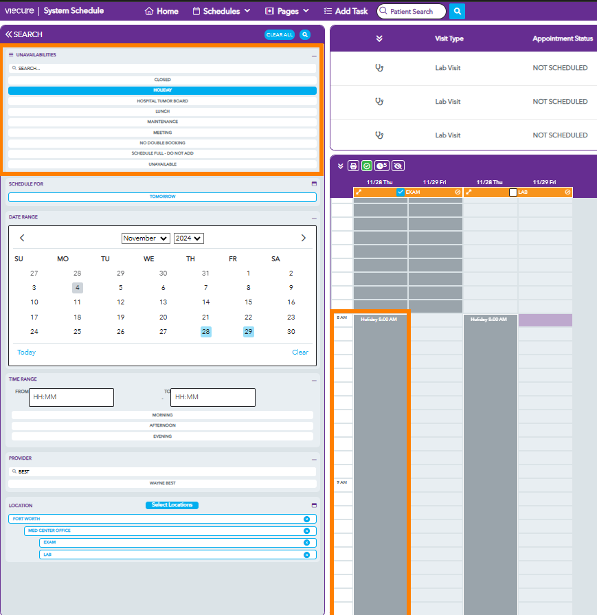Remove FORT WORTH location with x icon

pyautogui.click(x=306, y=519)
